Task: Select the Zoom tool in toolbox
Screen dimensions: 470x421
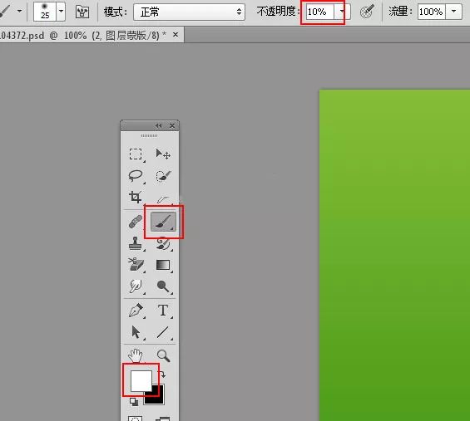Action: (163, 355)
